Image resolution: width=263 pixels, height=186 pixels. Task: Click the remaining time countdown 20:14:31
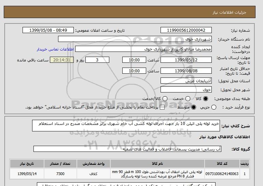tap(62, 60)
